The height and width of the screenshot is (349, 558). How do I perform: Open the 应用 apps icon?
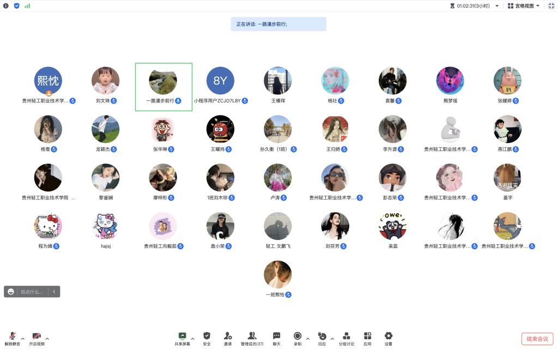click(367, 338)
